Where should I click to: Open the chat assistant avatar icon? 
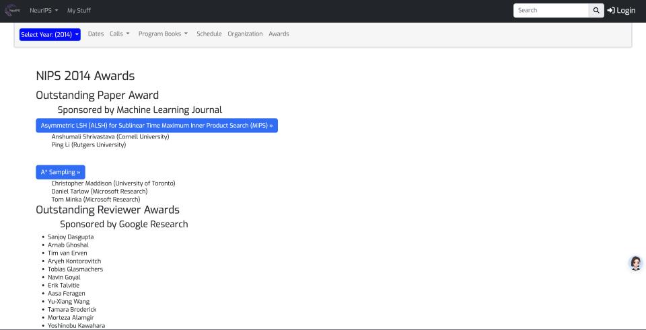[x=635, y=263]
